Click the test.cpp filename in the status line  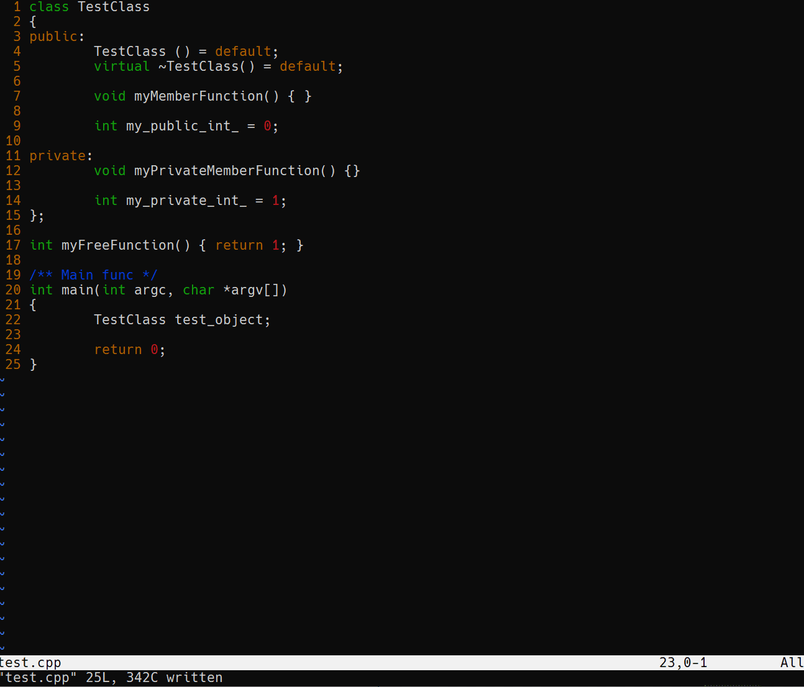click(30, 662)
